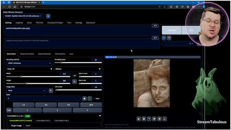Refresh the checkpoint list with blue icon
This screenshot has width=231, height=130.
point(48,16)
